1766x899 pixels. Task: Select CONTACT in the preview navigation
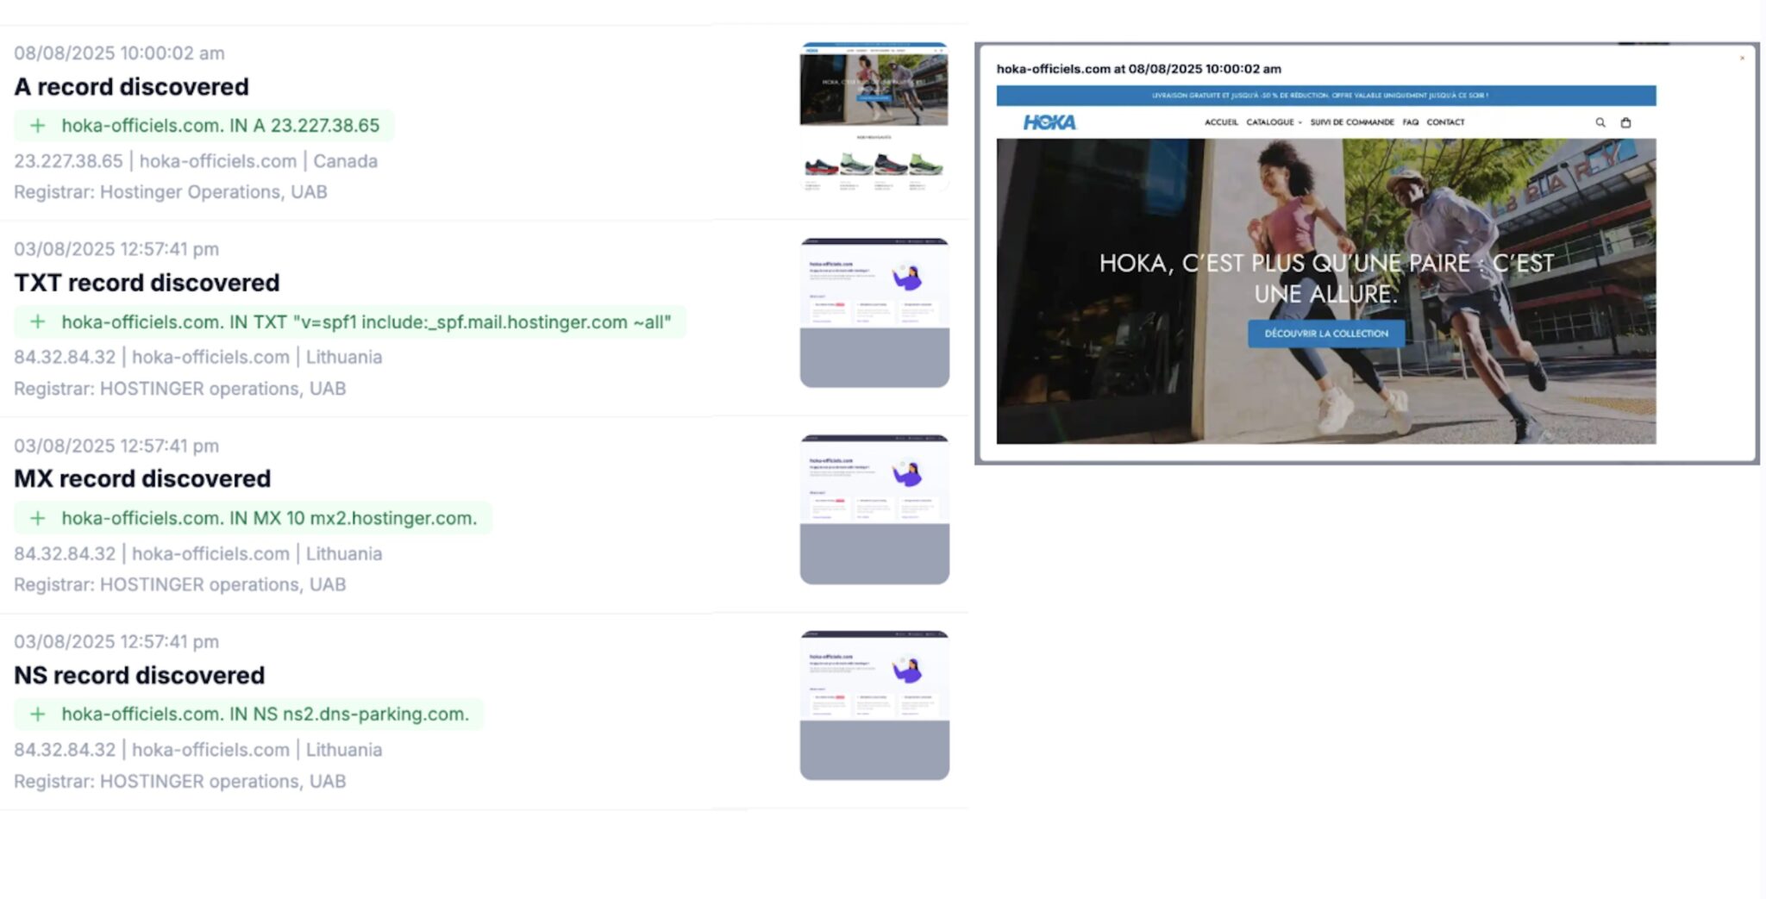pos(1446,122)
